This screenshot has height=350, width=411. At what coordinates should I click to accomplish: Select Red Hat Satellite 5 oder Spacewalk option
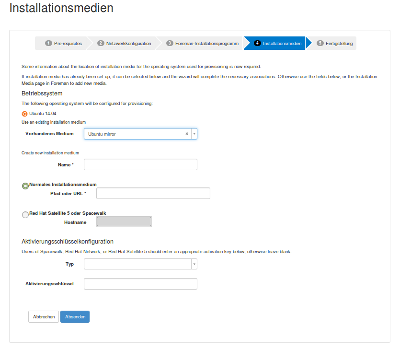point(25,215)
